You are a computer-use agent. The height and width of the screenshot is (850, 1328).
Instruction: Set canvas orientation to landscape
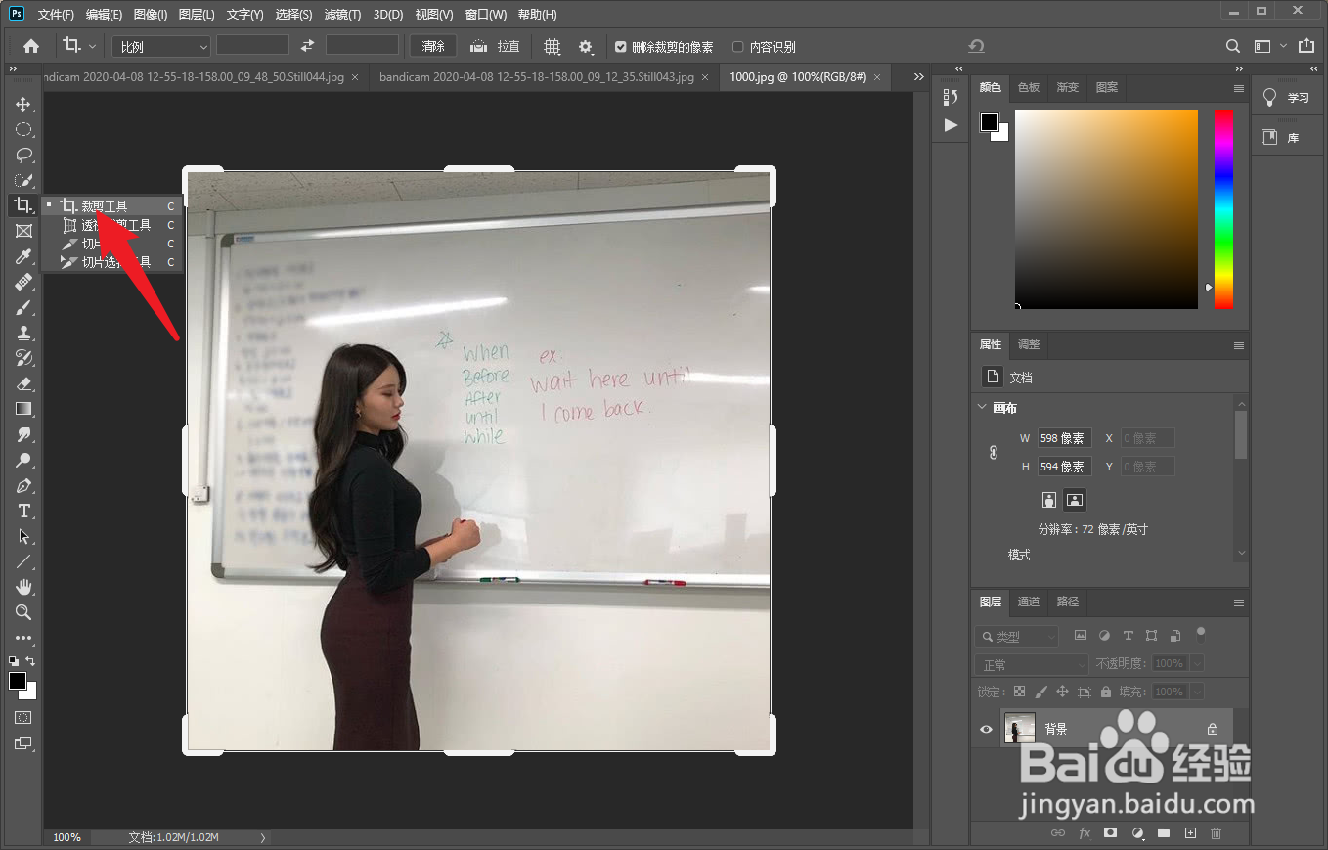(1075, 500)
